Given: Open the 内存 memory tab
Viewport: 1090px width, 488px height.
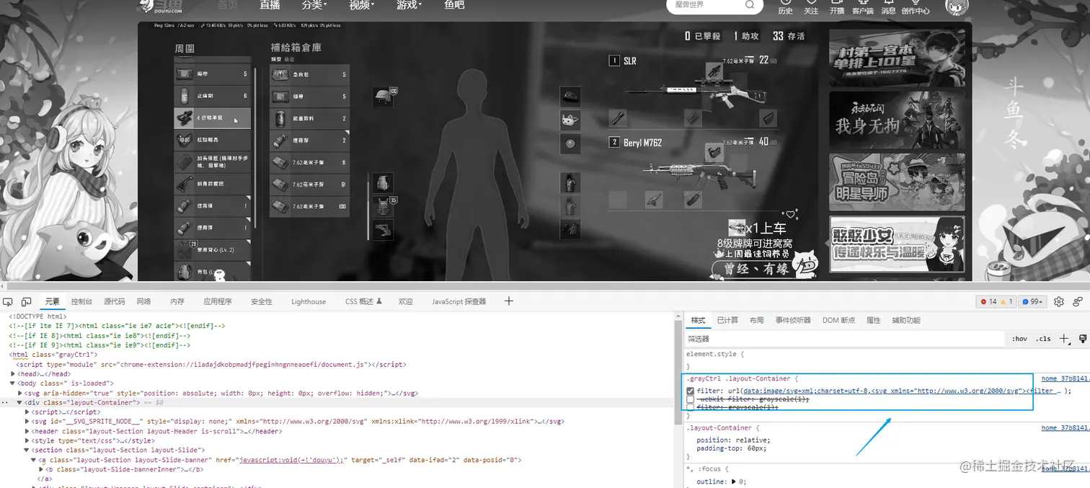Looking at the screenshot, I should pos(177,301).
